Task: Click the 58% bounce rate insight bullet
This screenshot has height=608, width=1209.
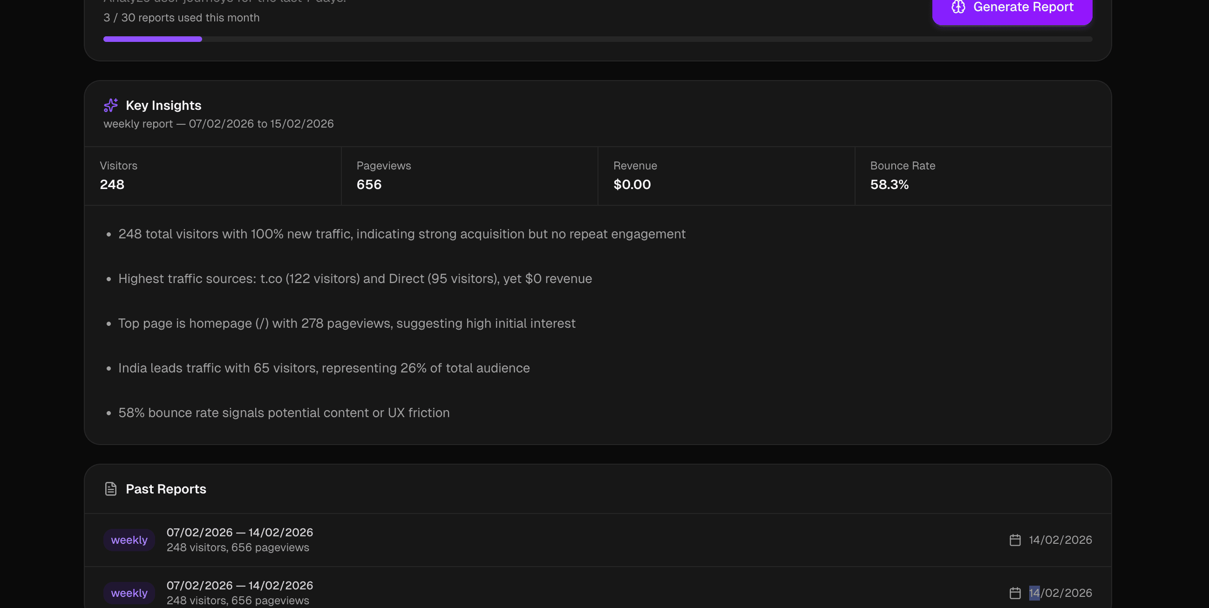Action: 284,413
